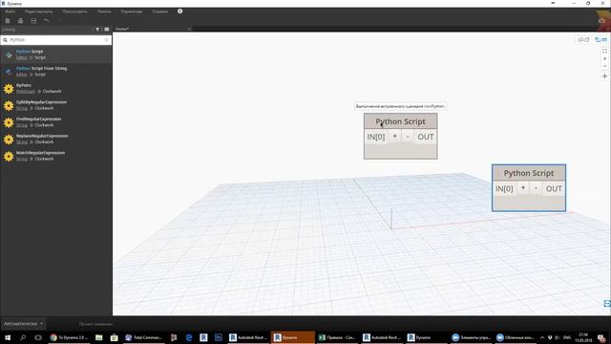Screen dimensions: 611x344
Task: Click the active Dynamo taskbar button
Action: [293, 337]
